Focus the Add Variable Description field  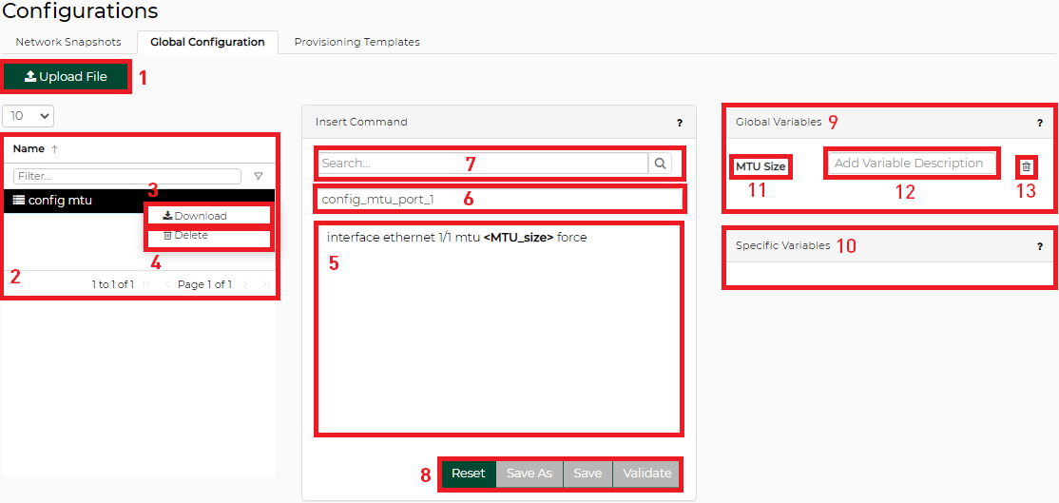(910, 164)
